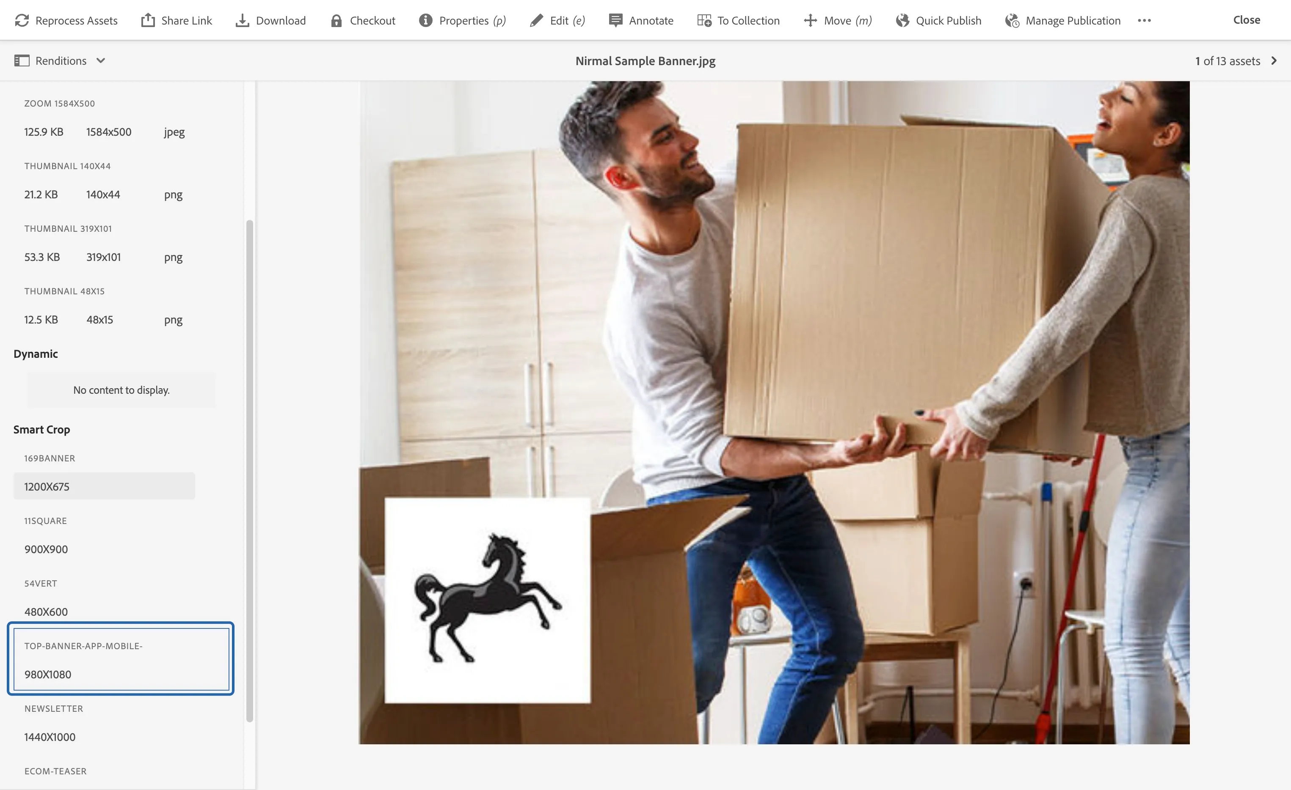Go to next asset with chevron

point(1274,61)
